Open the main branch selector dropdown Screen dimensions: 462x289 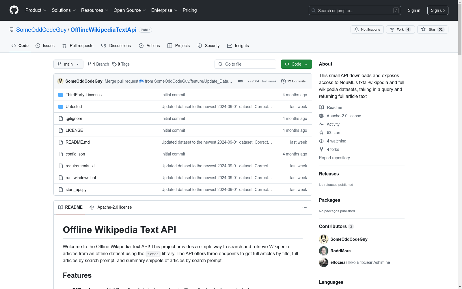[x=68, y=64]
